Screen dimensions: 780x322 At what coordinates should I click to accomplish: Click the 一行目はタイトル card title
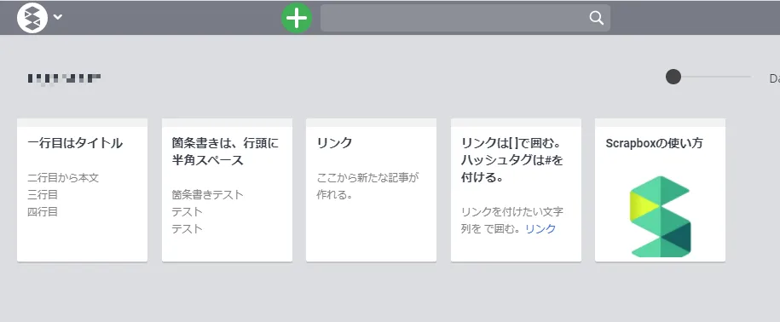tap(75, 143)
